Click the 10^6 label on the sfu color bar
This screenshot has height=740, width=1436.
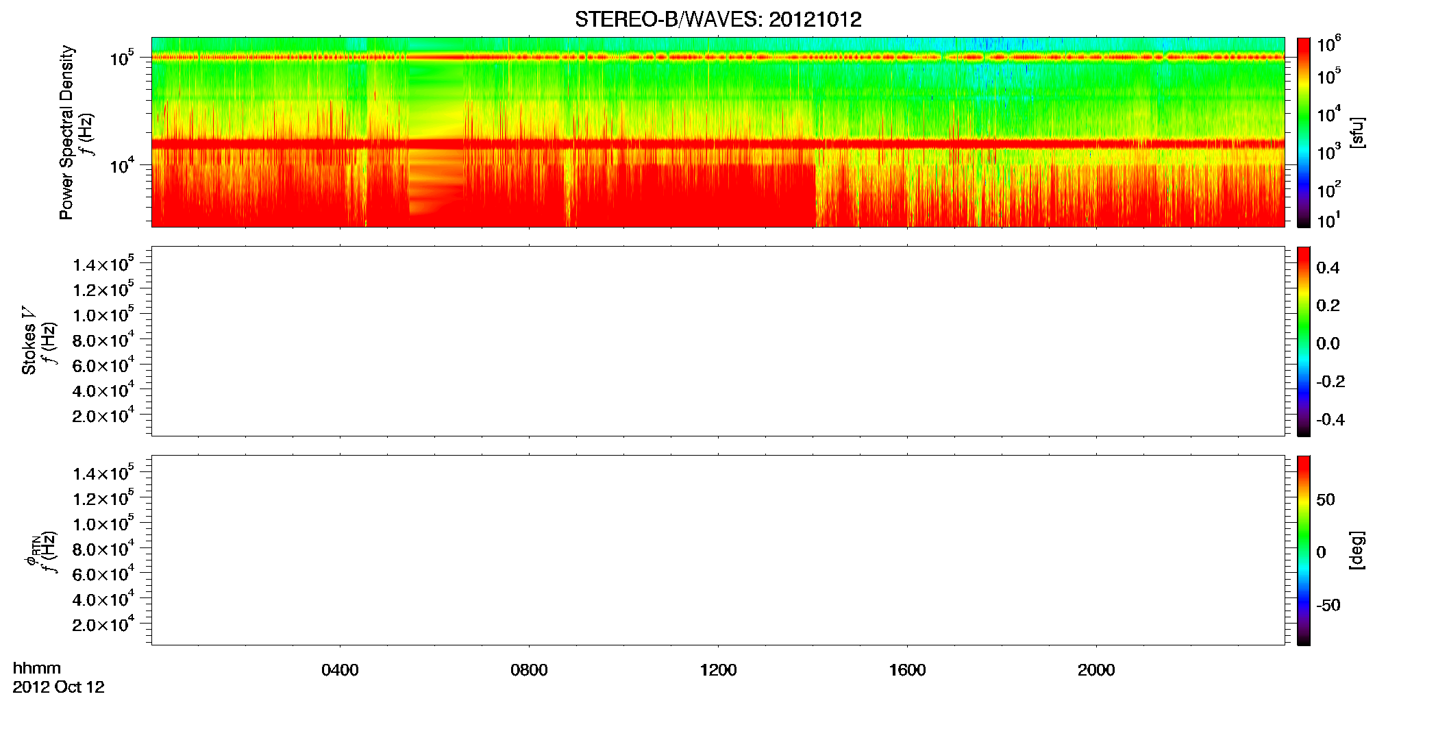tap(1329, 45)
